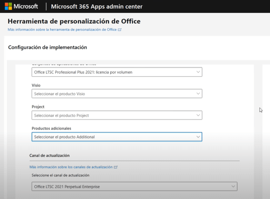270x199 pixels.
Task: Click the chevron arrow in the Project selector
Action: [198, 115]
